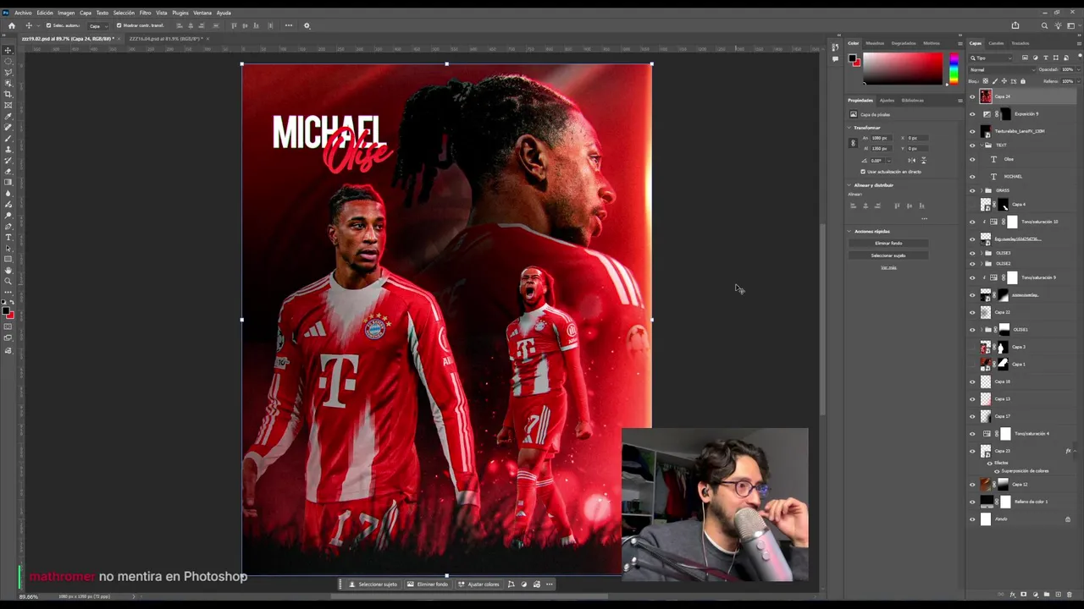The image size is (1084, 609).
Task: Select the Crop tool in the toolbox
Action: tap(8, 95)
